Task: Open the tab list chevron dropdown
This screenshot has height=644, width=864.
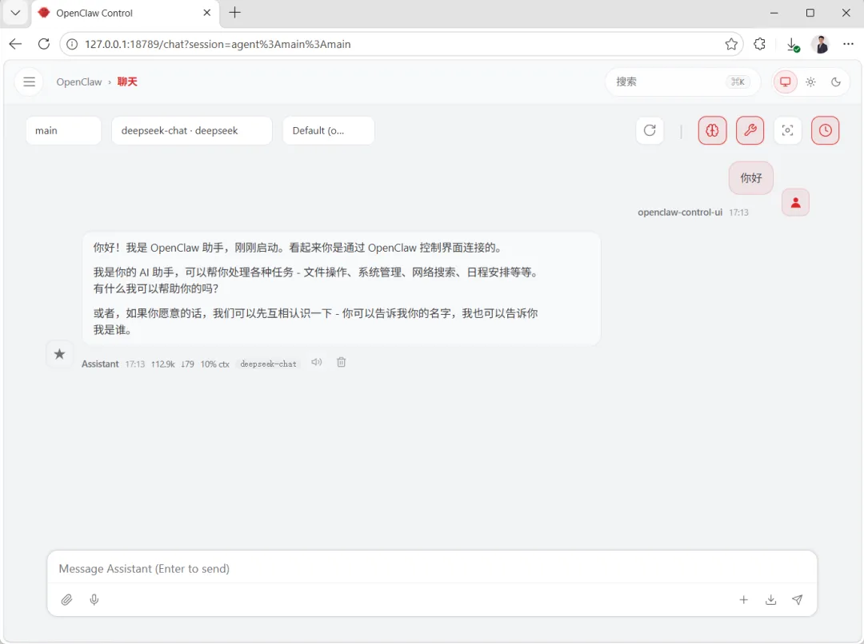Action: coord(15,13)
